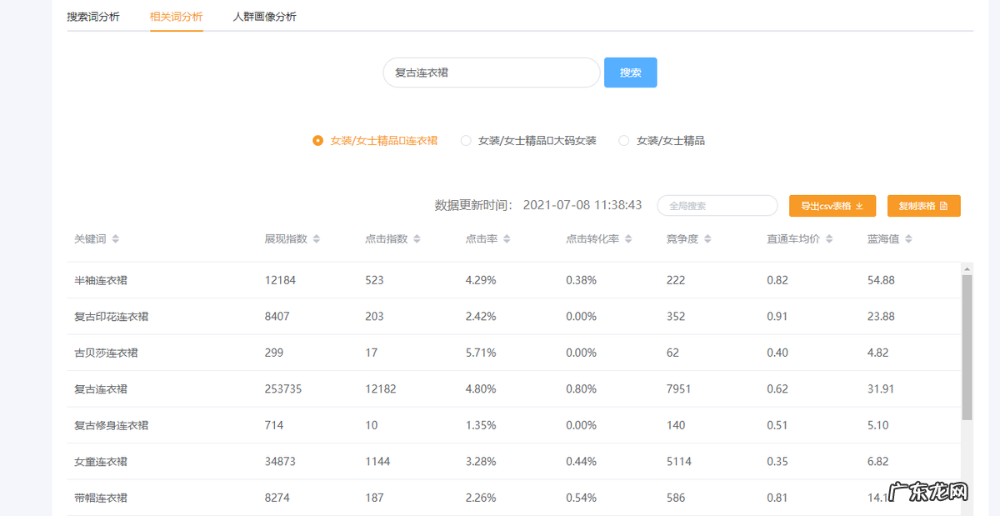Click the 复制表格 button
The height and width of the screenshot is (516, 1000).
(923, 205)
